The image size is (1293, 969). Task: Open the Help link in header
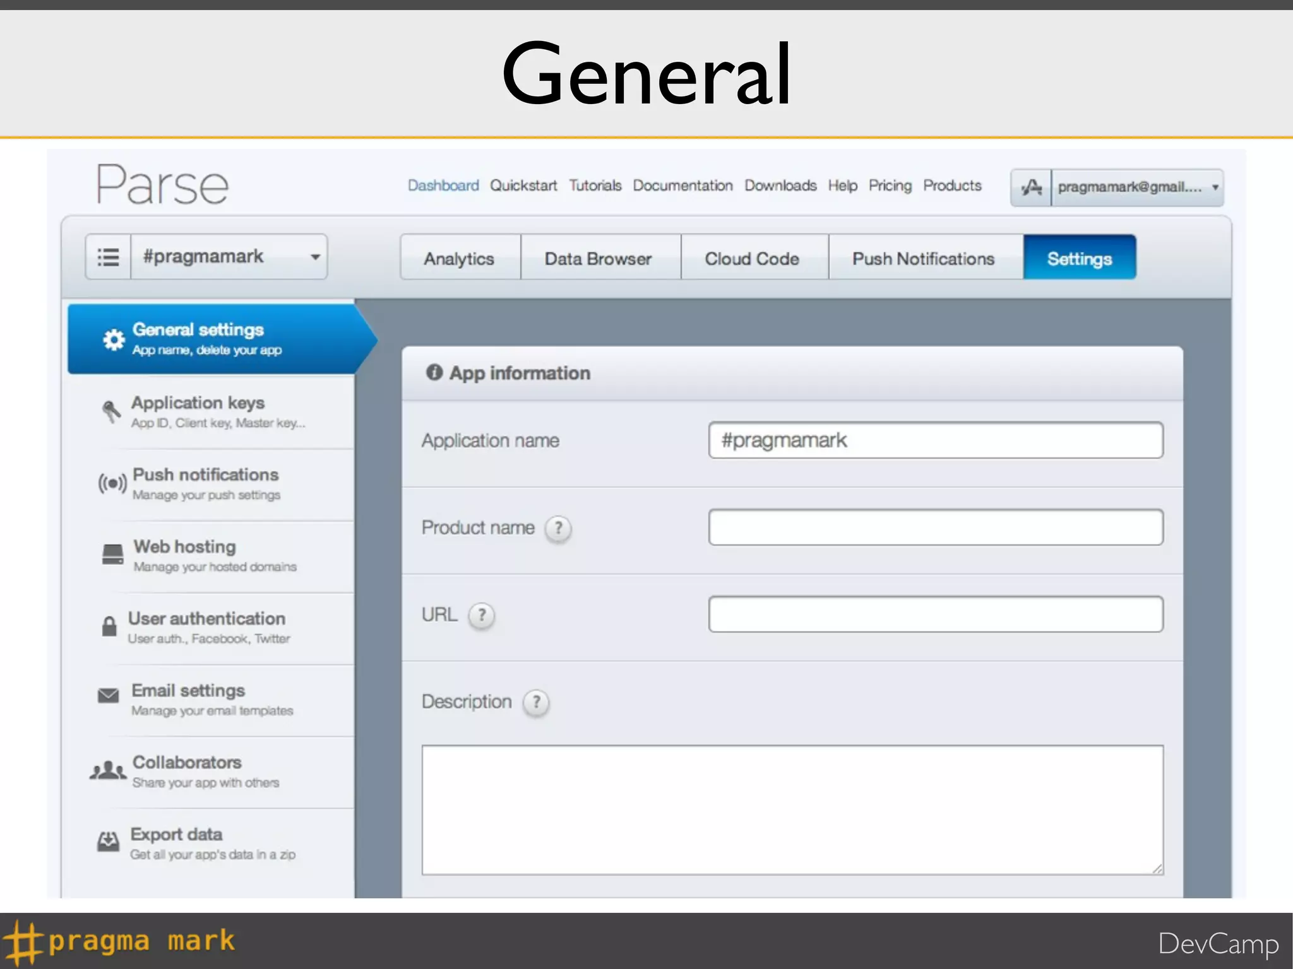[x=843, y=185]
